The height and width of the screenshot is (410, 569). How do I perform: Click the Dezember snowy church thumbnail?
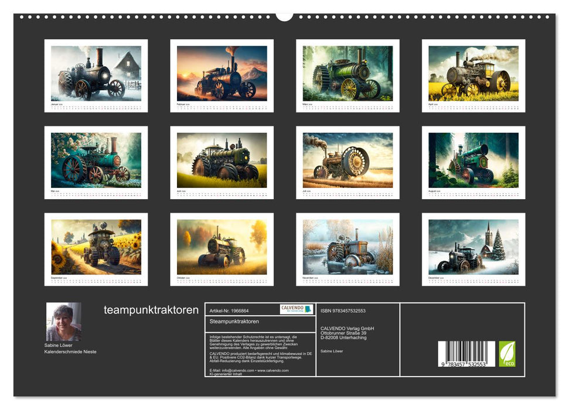point(473,247)
